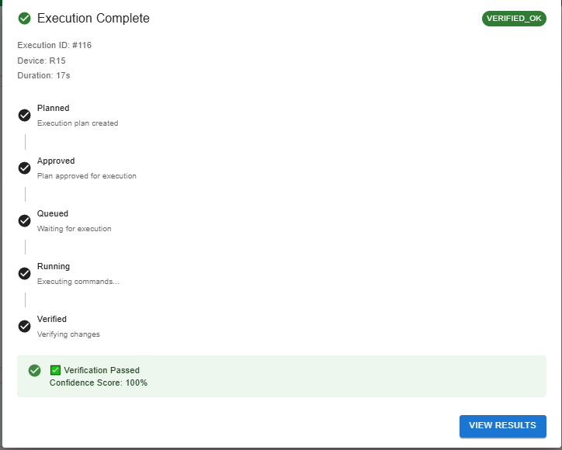Click the Queued step label
Image resolution: width=562 pixels, height=450 pixels.
click(53, 213)
